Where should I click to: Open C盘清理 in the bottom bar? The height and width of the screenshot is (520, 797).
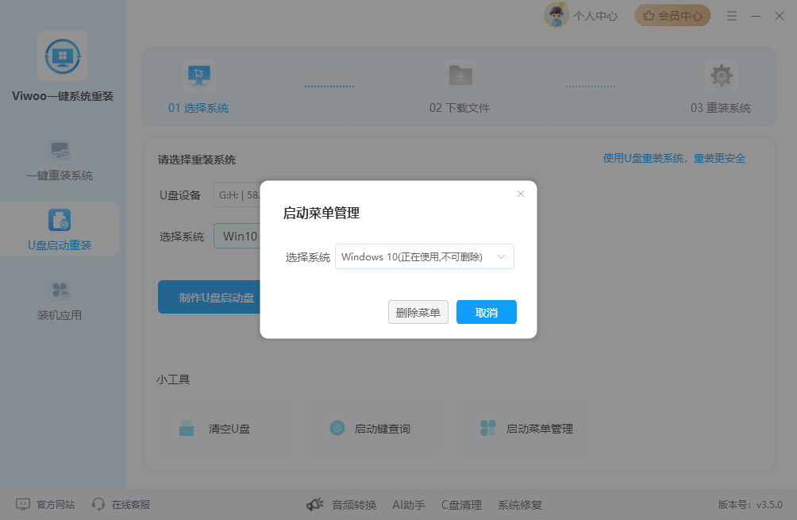coord(461,505)
